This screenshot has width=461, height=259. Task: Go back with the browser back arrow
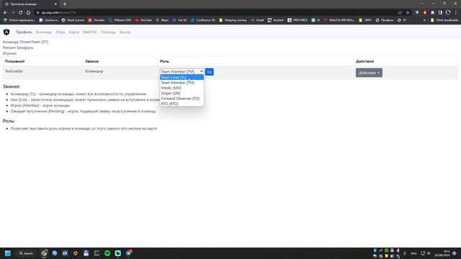tap(5, 13)
